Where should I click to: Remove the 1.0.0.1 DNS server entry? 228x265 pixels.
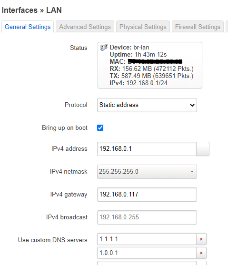coord(201,253)
